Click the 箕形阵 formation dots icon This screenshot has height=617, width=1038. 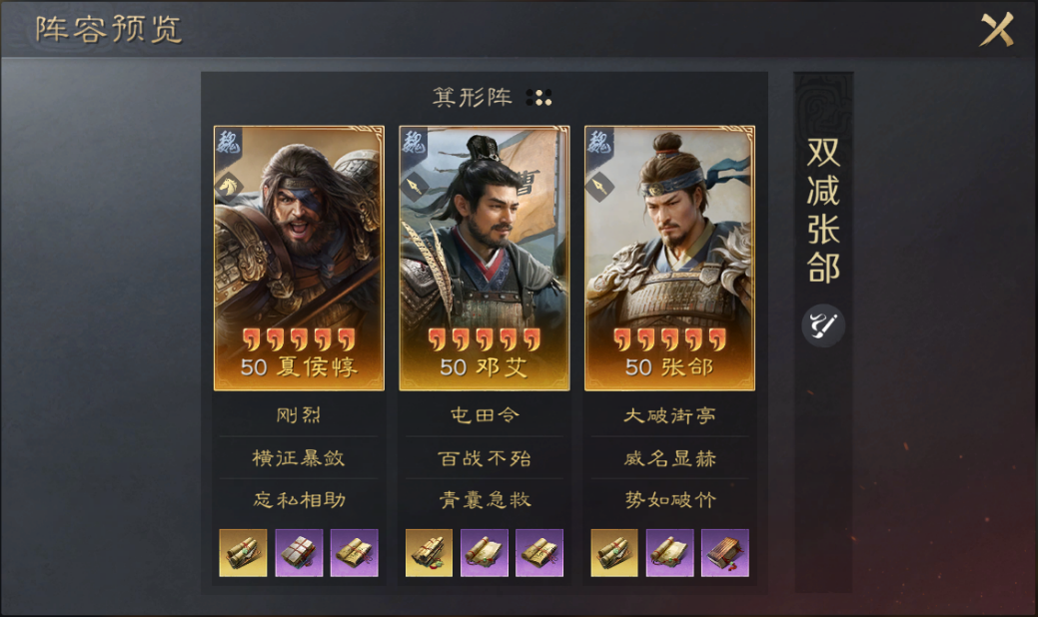point(538,98)
